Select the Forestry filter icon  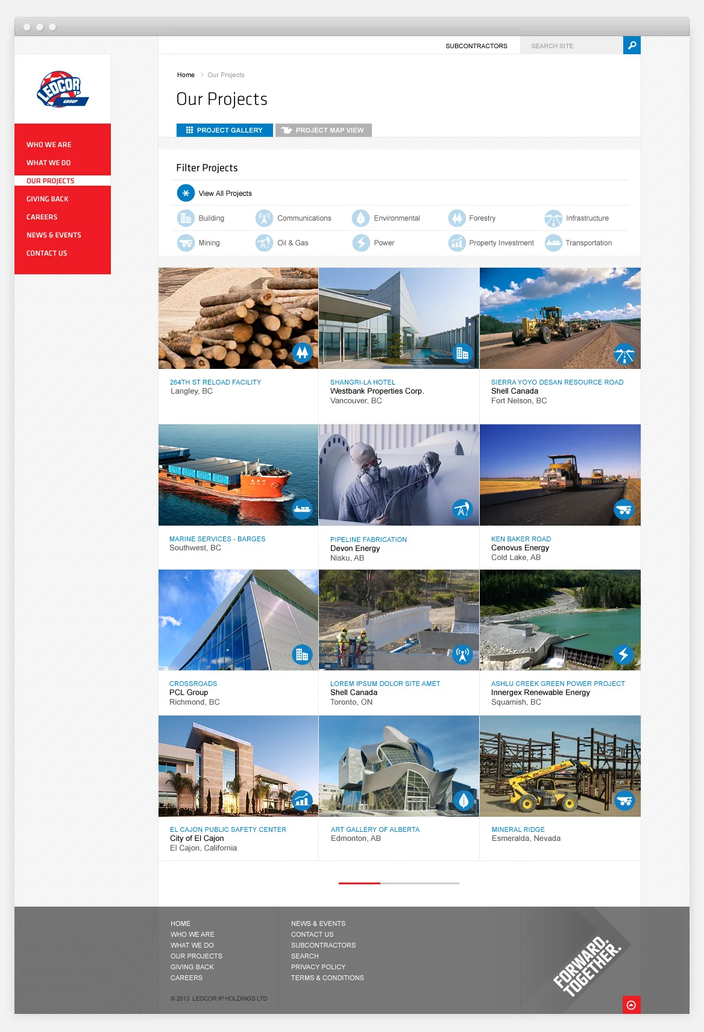click(457, 218)
